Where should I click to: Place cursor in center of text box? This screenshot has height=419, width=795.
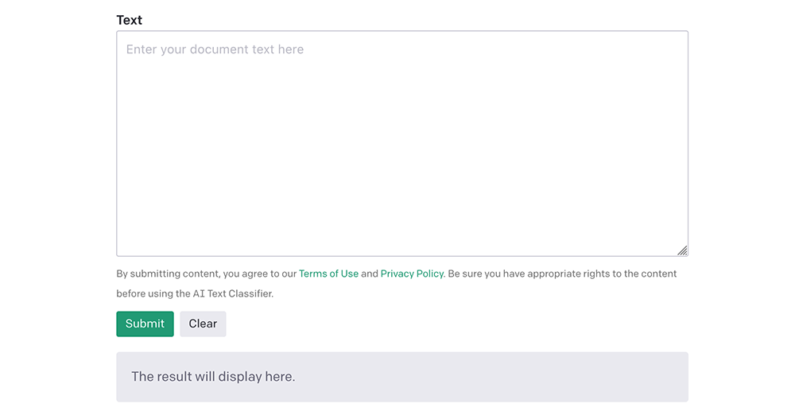pyautogui.click(x=402, y=144)
